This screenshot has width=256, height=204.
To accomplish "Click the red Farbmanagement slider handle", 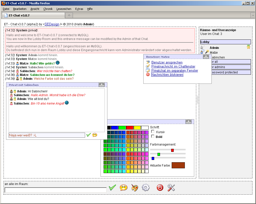I will click(172, 150).
